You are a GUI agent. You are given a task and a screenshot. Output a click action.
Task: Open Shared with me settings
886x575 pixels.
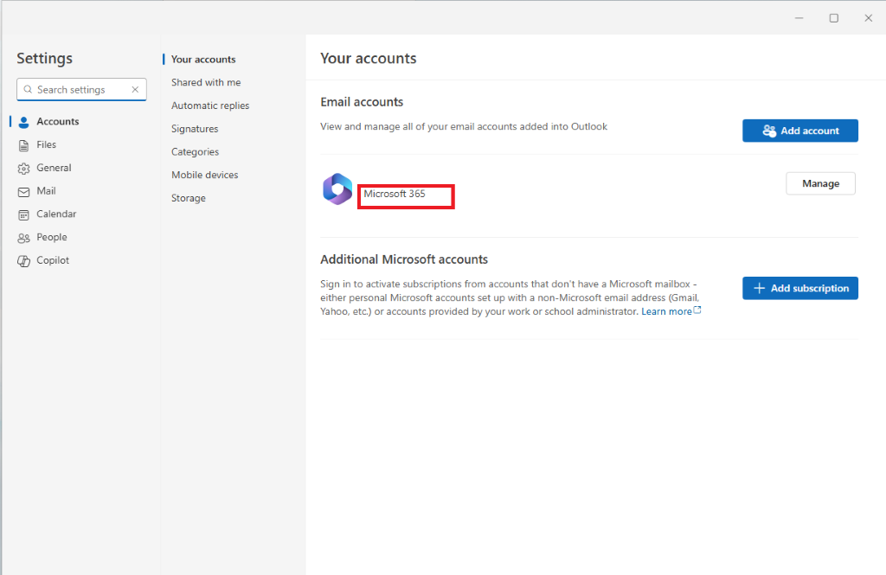coord(206,82)
